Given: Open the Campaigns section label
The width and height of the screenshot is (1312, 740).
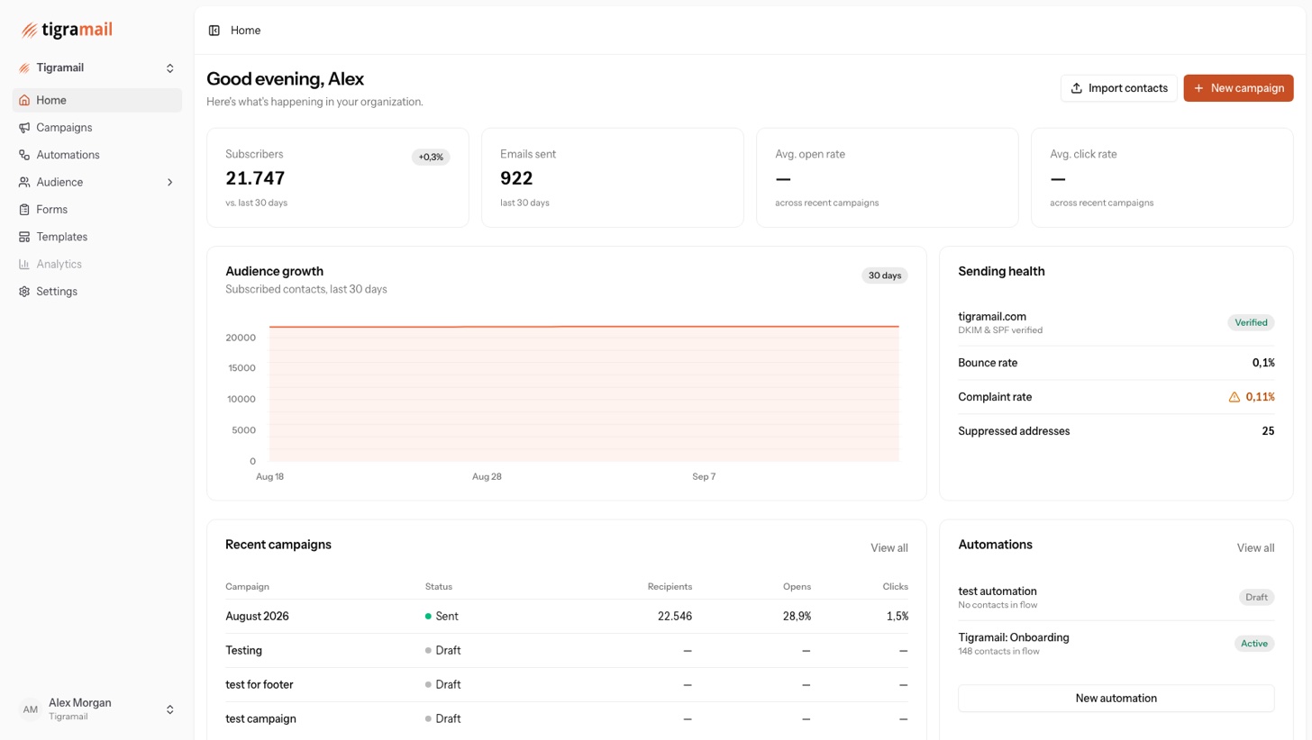Looking at the screenshot, I should (64, 128).
